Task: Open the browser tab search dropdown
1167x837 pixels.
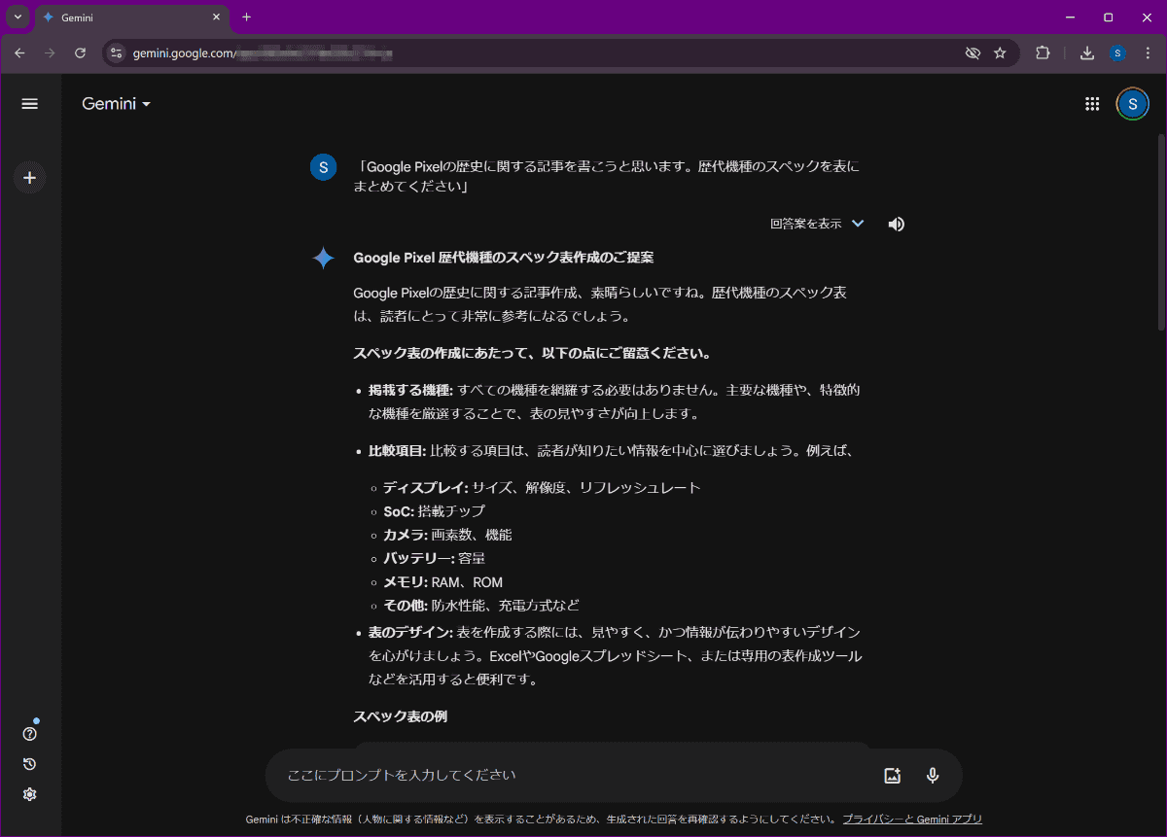Action: (x=16, y=17)
